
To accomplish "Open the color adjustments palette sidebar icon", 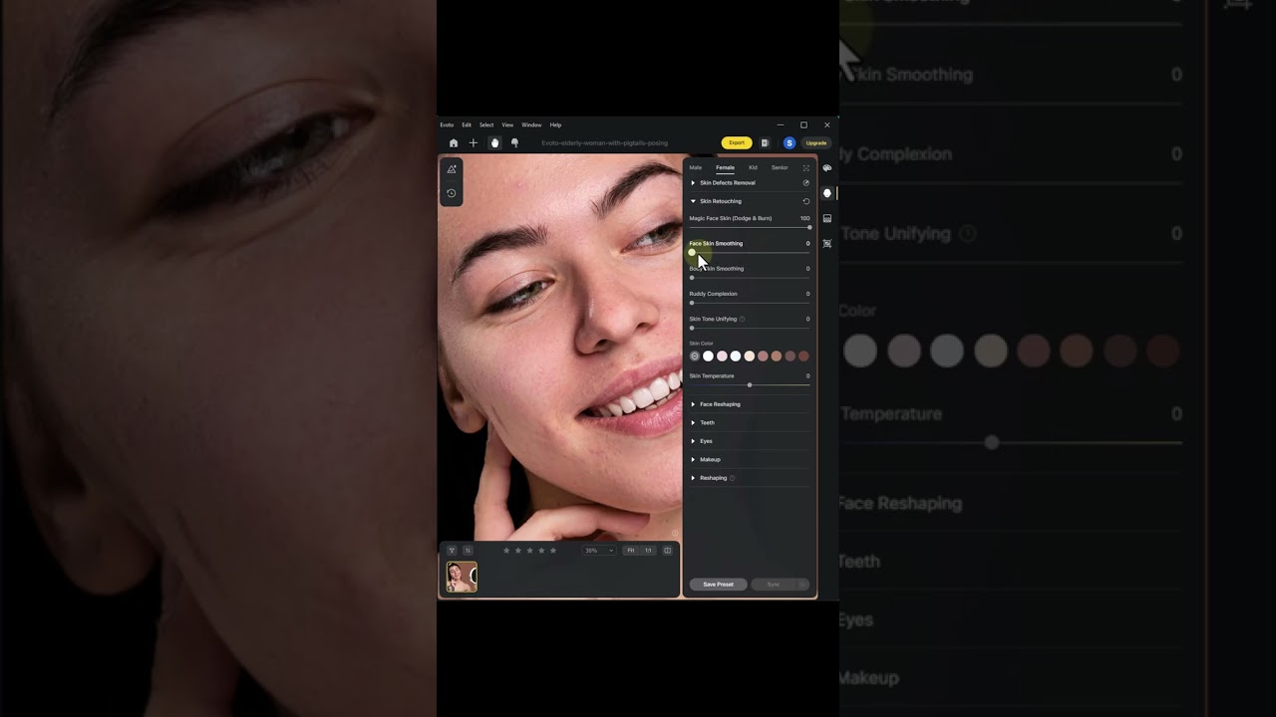I will (x=826, y=168).
